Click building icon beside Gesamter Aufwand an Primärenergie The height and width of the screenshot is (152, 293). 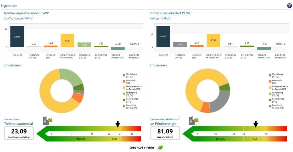coord(193,121)
